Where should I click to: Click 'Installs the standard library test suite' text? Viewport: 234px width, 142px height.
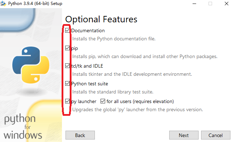113,92
